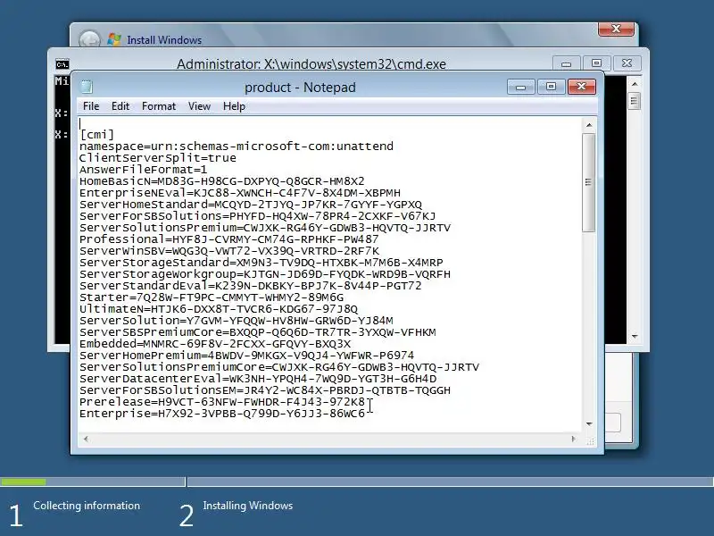The height and width of the screenshot is (536, 714).
Task: Click the Notepad window resize grip
Action: click(591, 440)
